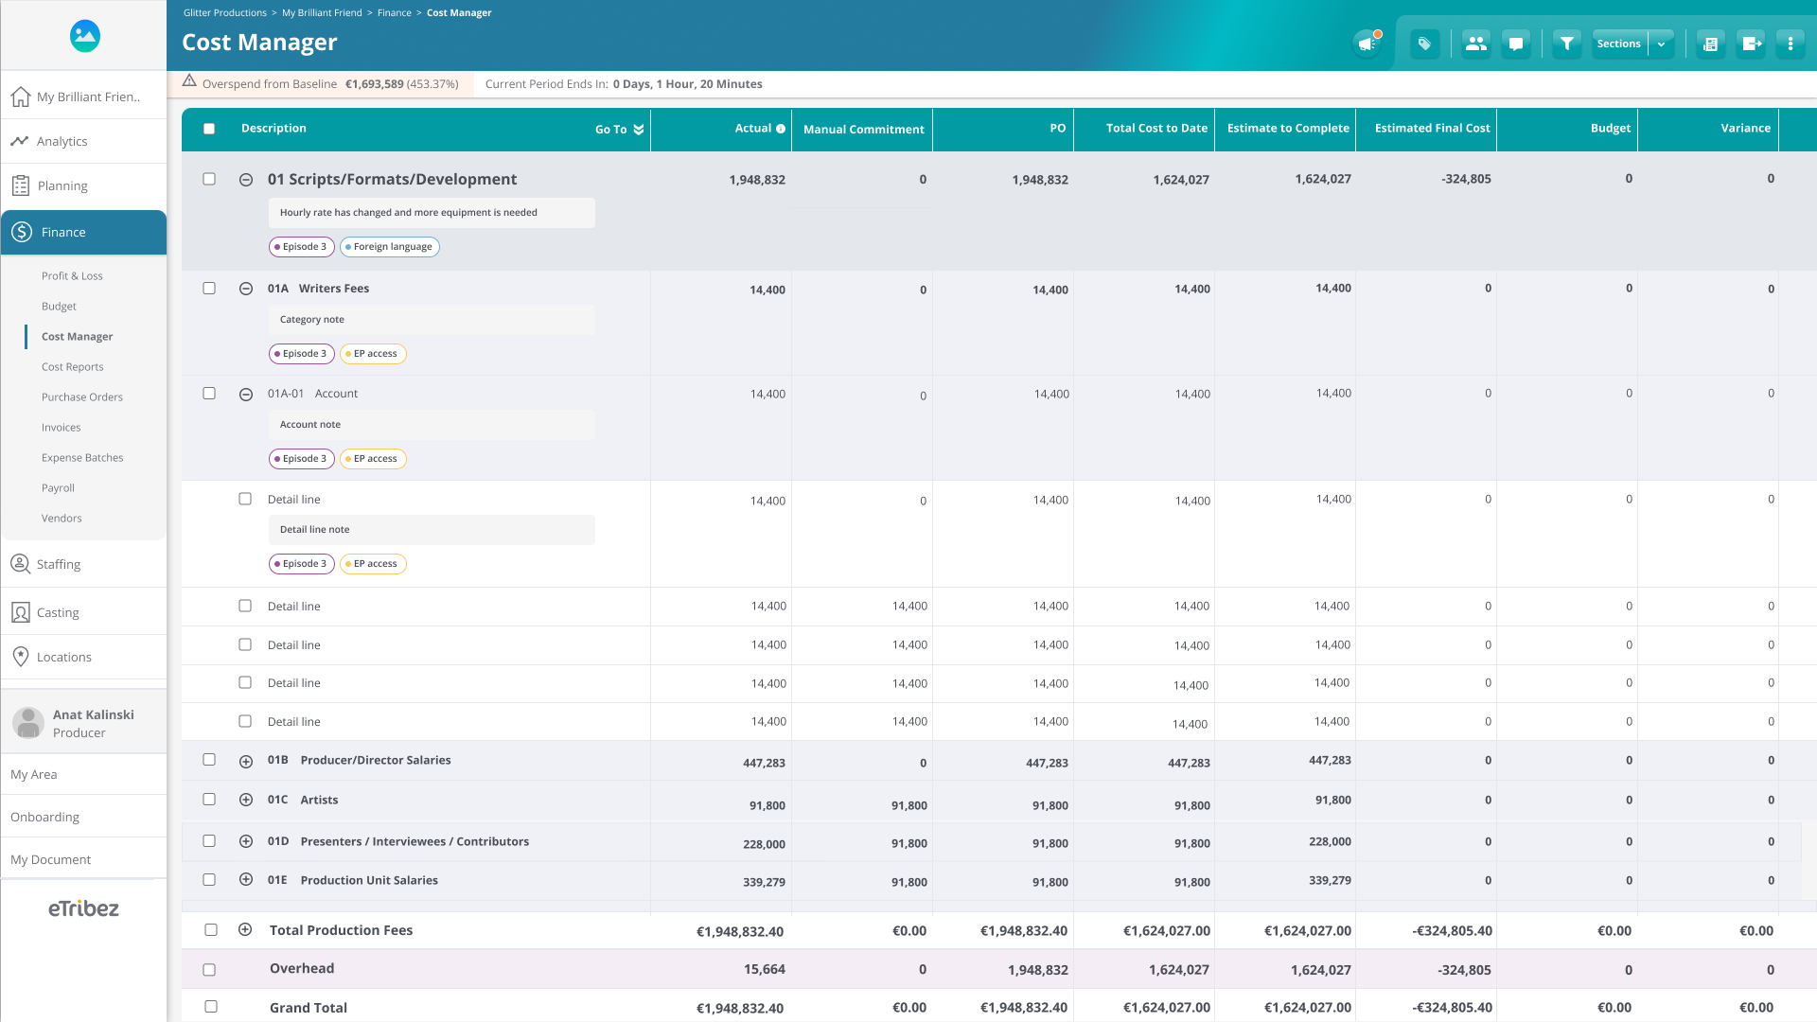
Task: Collapse the 01A-01 Account row
Action: click(246, 395)
